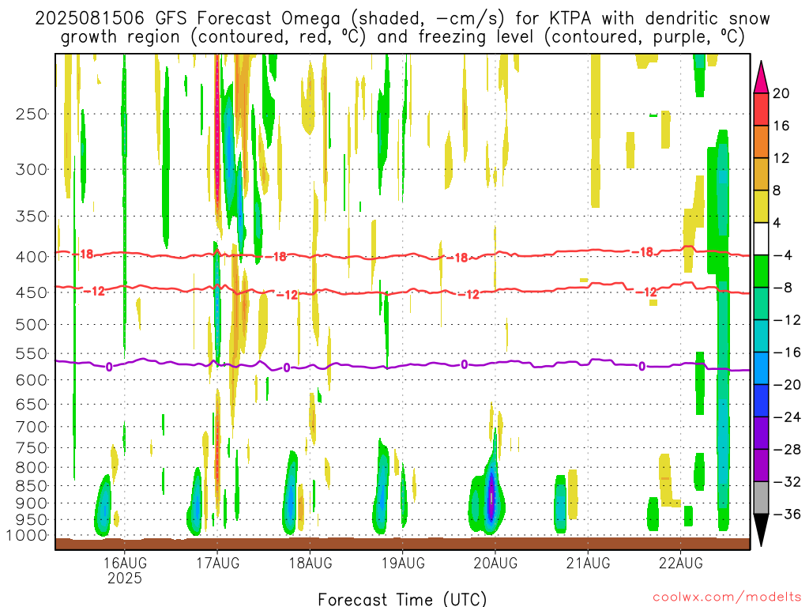This screenshot has height=607, width=809.
Task: Select the 800 pressure level label
Action: (x=32, y=468)
